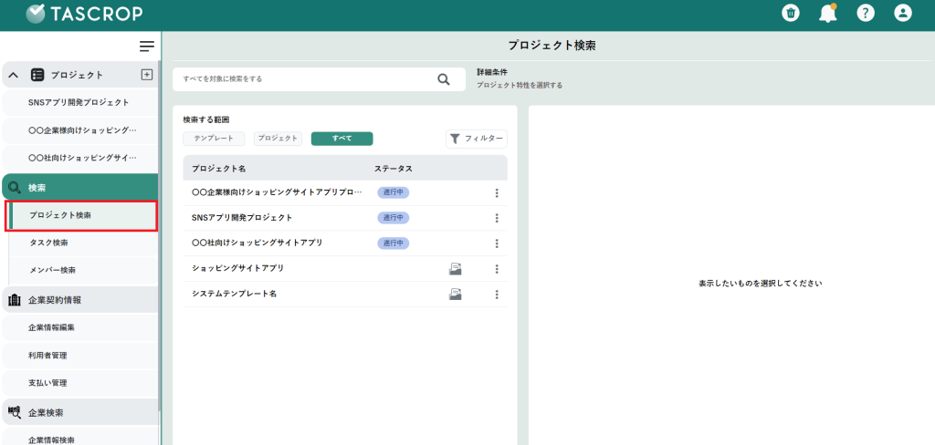Screen dimensions: 935x445
Task: Click the 企業検索 icon in sidebar
Action: point(15,412)
